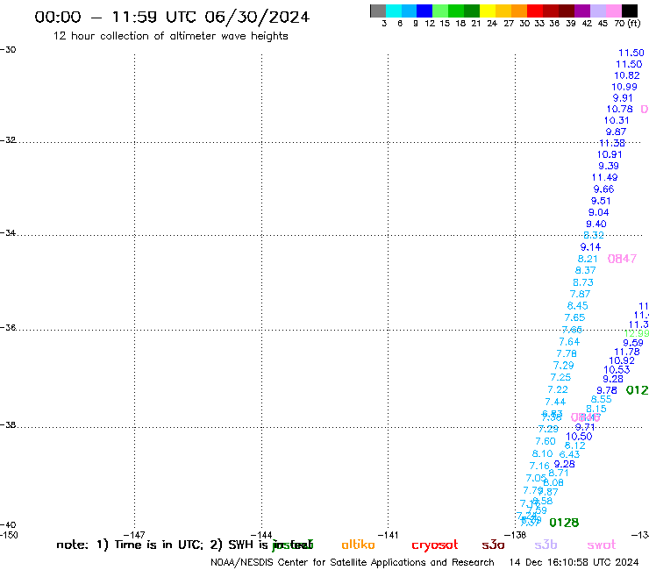Click wave height value '10.31'
Screen dimensions: 649x570
(x=617, y=120)
